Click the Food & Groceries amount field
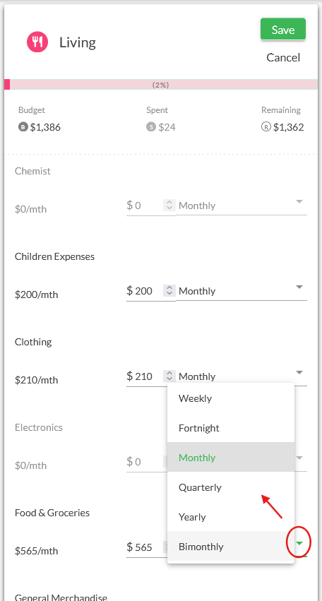 (x=145, y=547)
